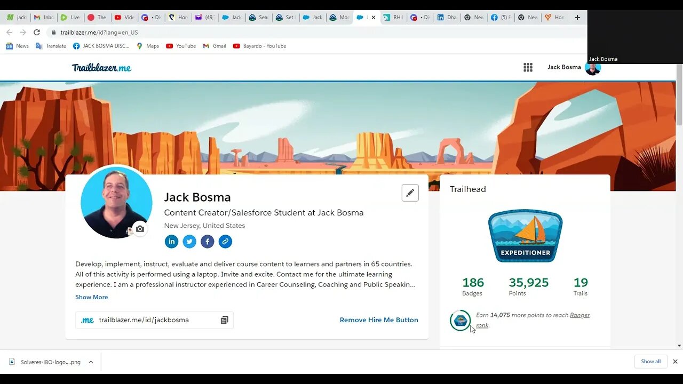Screen dimensions: 683x384
Task: Click the address bar URL
Action: 99,33
